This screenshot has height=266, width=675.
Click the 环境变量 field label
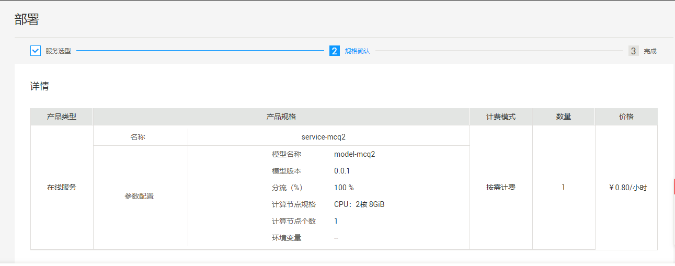(x=287, y=238)
